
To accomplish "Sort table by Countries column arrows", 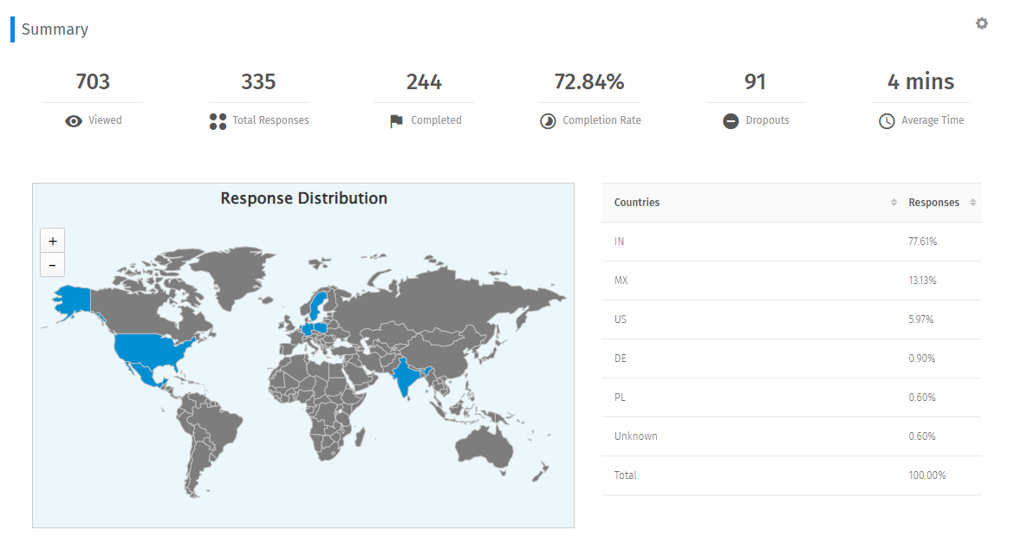I will (894, 203).
